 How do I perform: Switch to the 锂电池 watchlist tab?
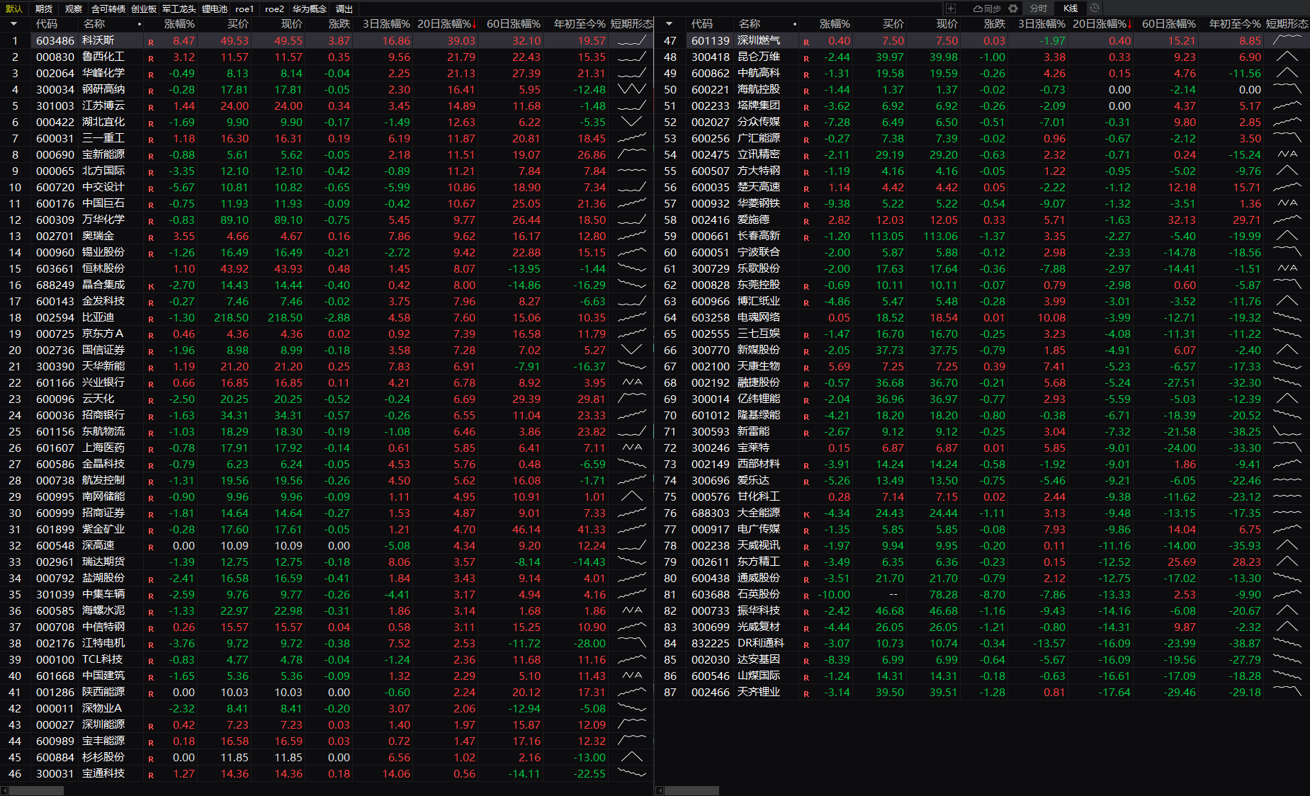click(215, 8)
